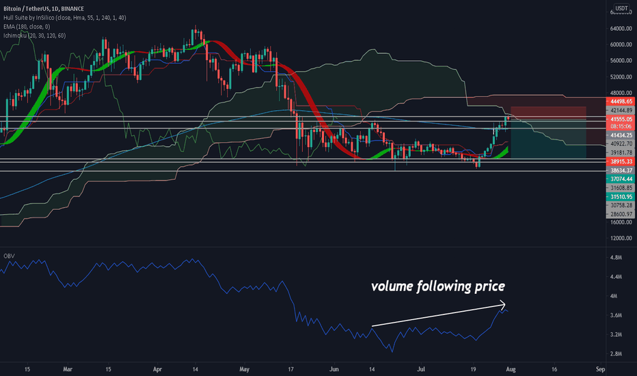Screen dimensions: 637x376
Task: Click 3.2M on the OBV axis
Action: tap(616, 334)
